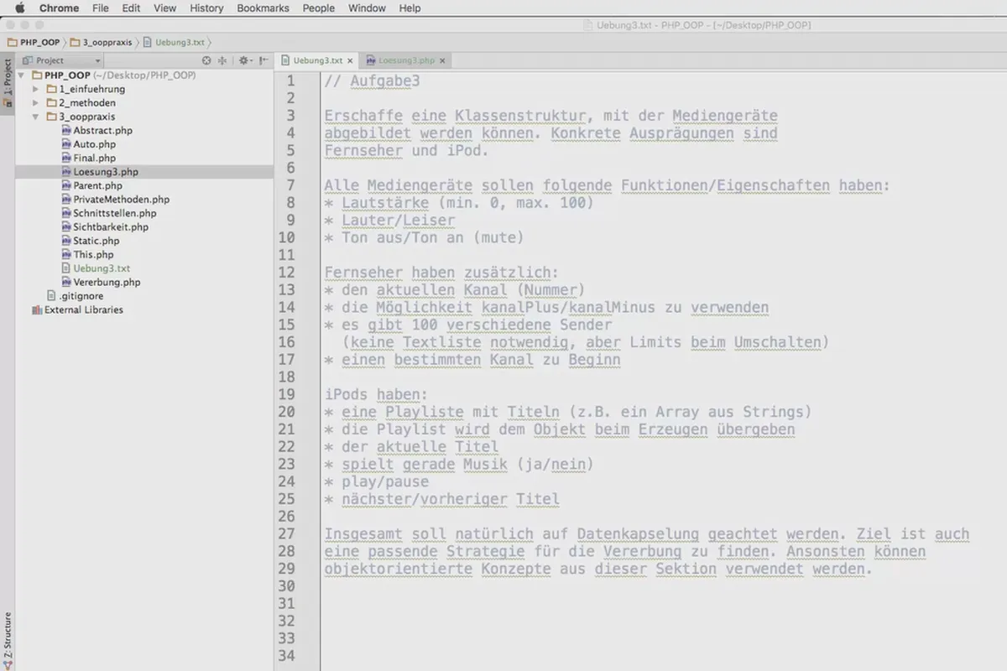Image resolution: width=1007 pixels, height=671 pixels.
Task: Open the Chrome application menu
Action: [59, 8]
